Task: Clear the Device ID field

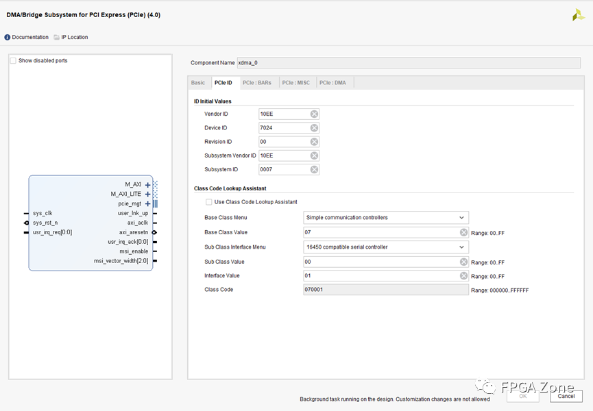Action: (x=314, y=128)
